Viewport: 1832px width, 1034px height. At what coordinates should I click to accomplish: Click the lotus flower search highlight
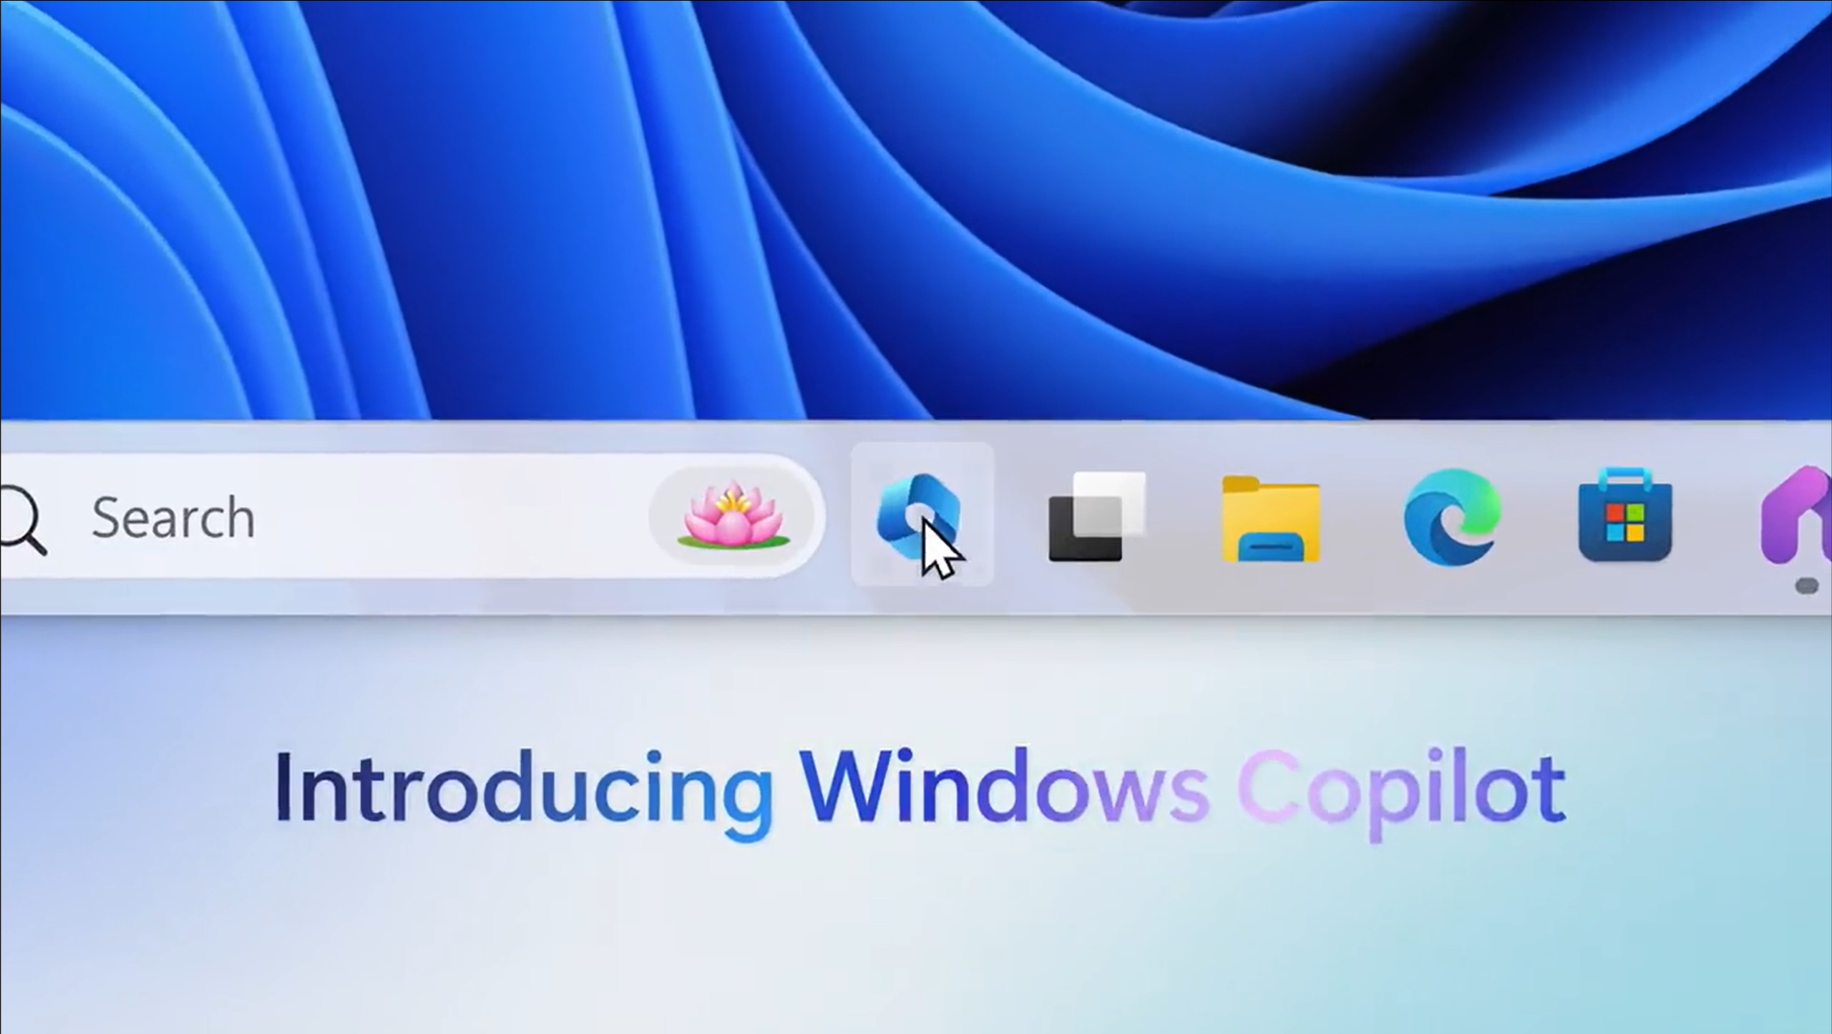click(x=733, y=516)
